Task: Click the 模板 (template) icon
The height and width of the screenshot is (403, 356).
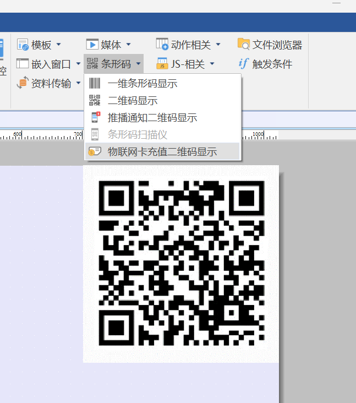Action: 23,45
